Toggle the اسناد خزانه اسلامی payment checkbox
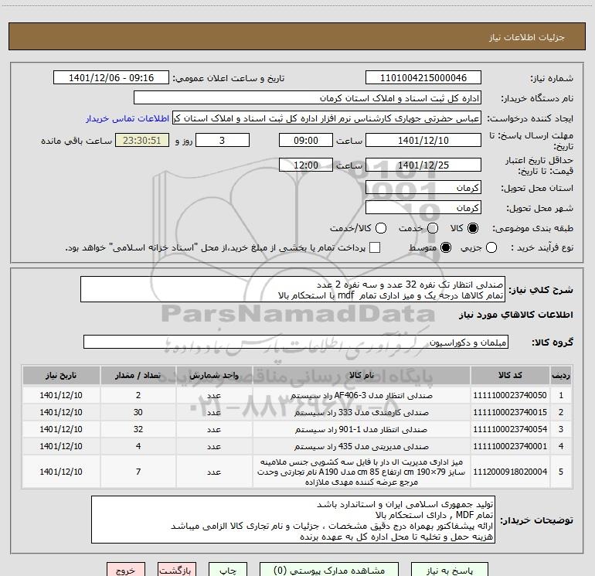The height and width of the screenshot is (576, 595). tap(375, 247)
